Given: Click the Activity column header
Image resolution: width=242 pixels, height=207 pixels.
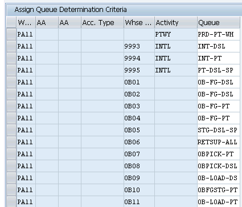Looking at the screenshot, I should click(176, 22).
